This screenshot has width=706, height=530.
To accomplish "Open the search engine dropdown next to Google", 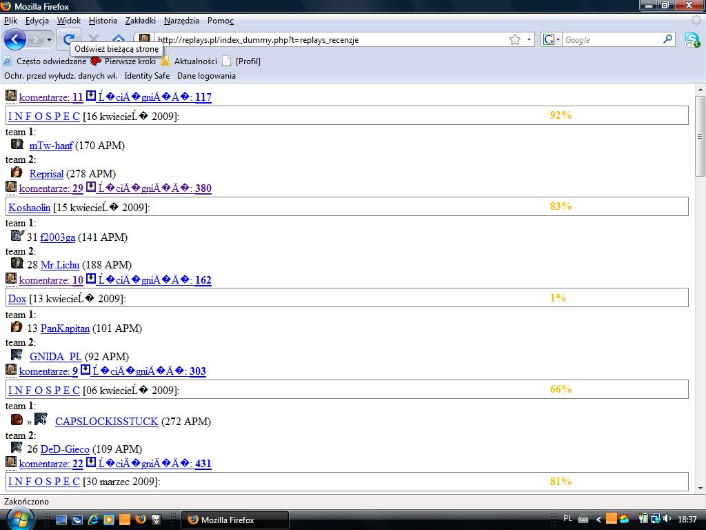I will click(552, 40).
